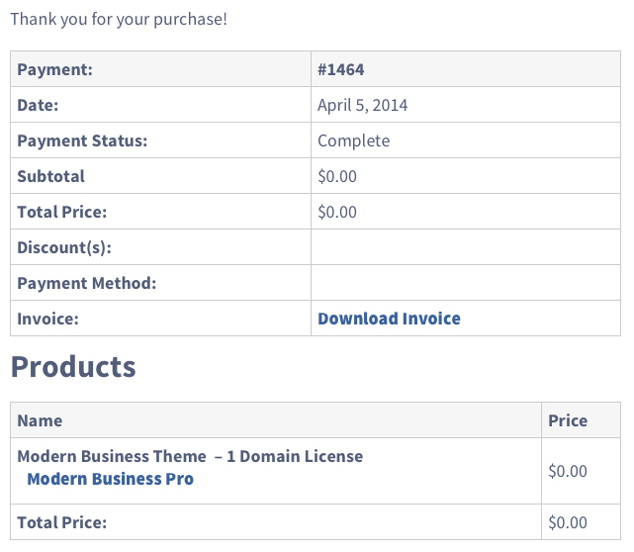Select the Payment Status label
This screenshot has width=634, height=552.
[82, 140]
